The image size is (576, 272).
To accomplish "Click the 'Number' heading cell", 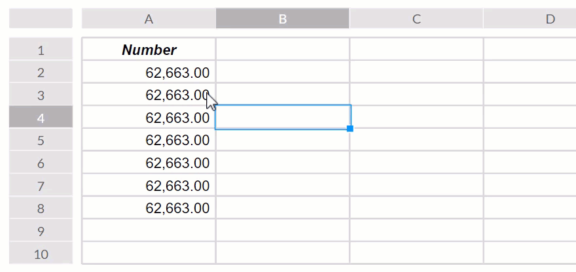I will click(x=149, y=50).
